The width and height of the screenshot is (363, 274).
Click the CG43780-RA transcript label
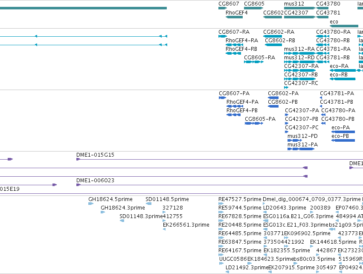tap(334, 32)
